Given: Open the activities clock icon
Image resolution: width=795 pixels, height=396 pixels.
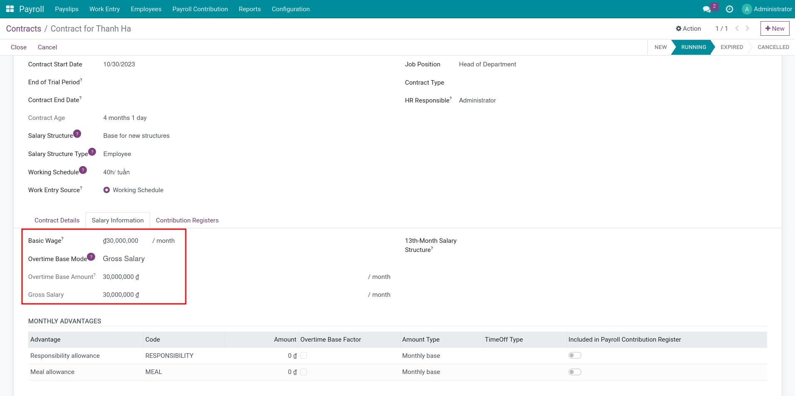Looking at the screenshot, I should [729, 9].
